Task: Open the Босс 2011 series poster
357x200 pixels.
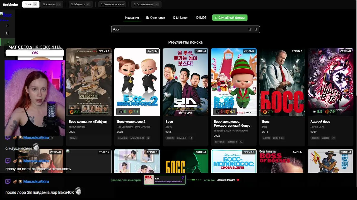Action: click(282, 82)
